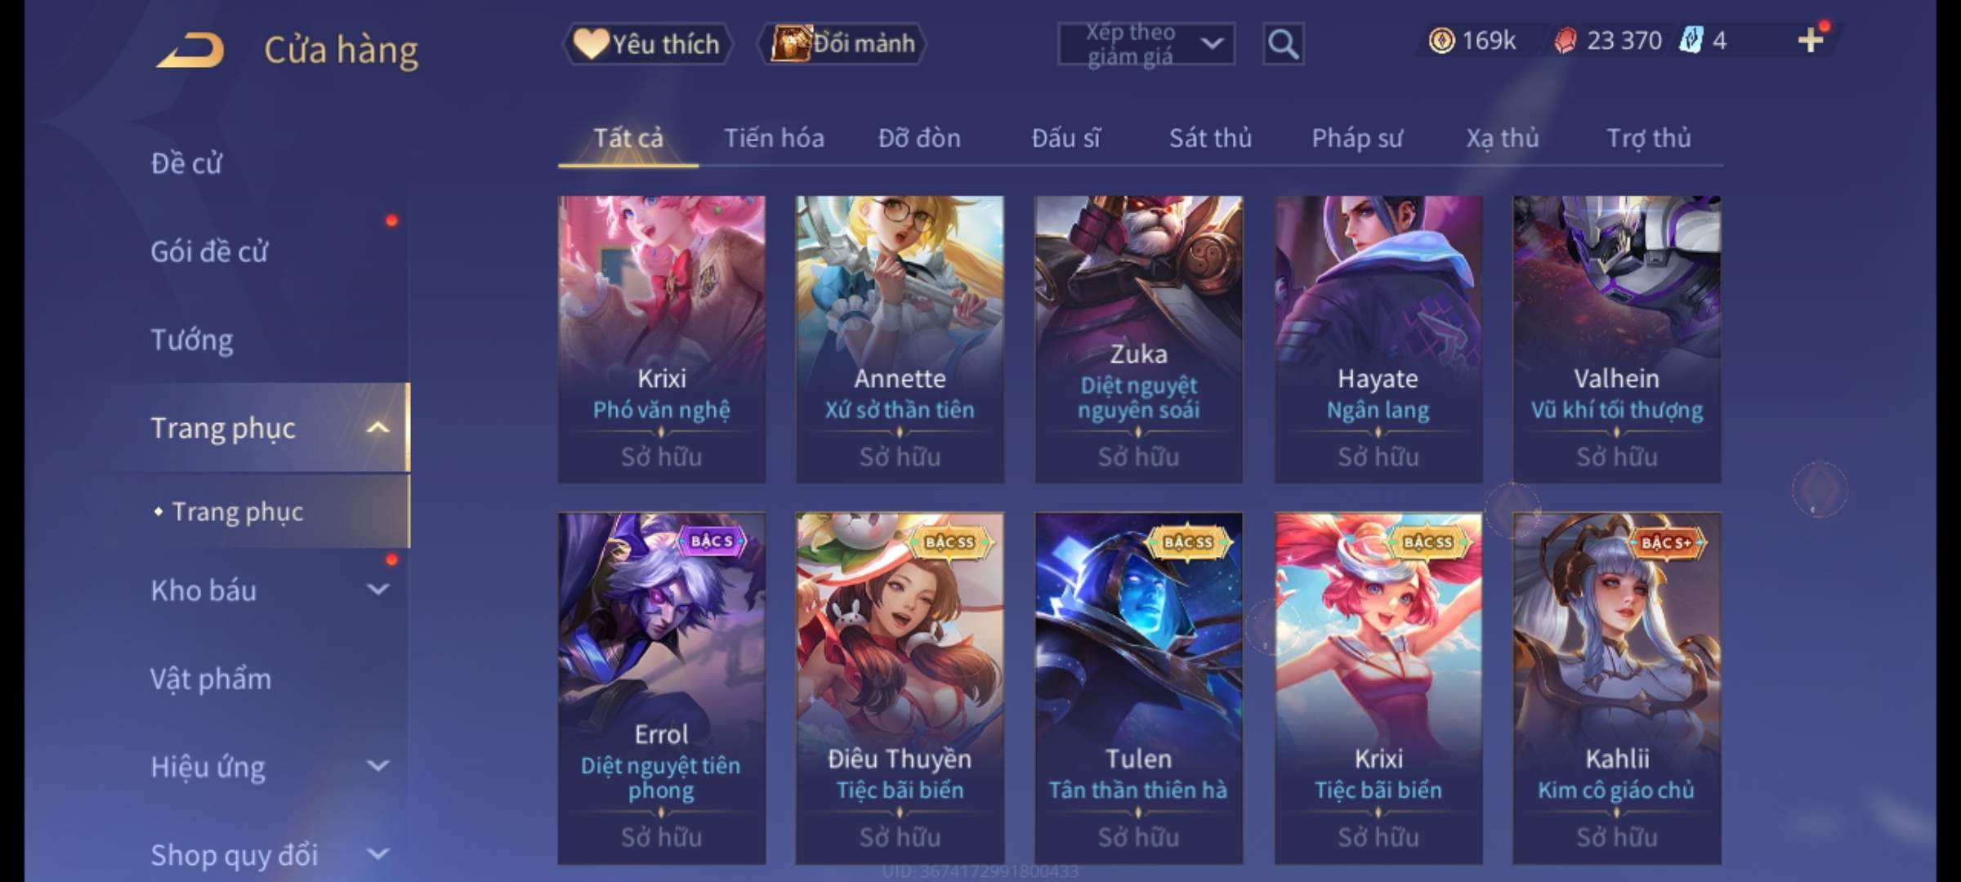Switch to the Pháp sư tab
1961x882 pixels.
[x=1356, y=138]
